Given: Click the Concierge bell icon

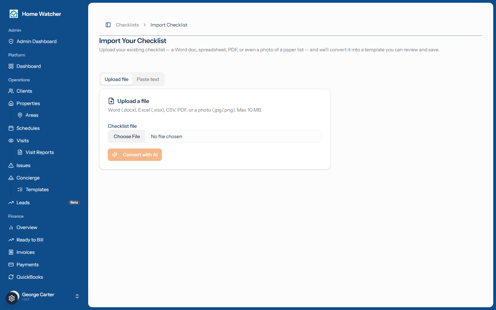Looking at the screenshot, I should click(x=11, y=178).
